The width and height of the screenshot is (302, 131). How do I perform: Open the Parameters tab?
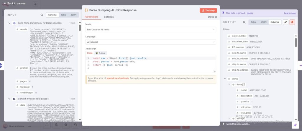point(91,17)
